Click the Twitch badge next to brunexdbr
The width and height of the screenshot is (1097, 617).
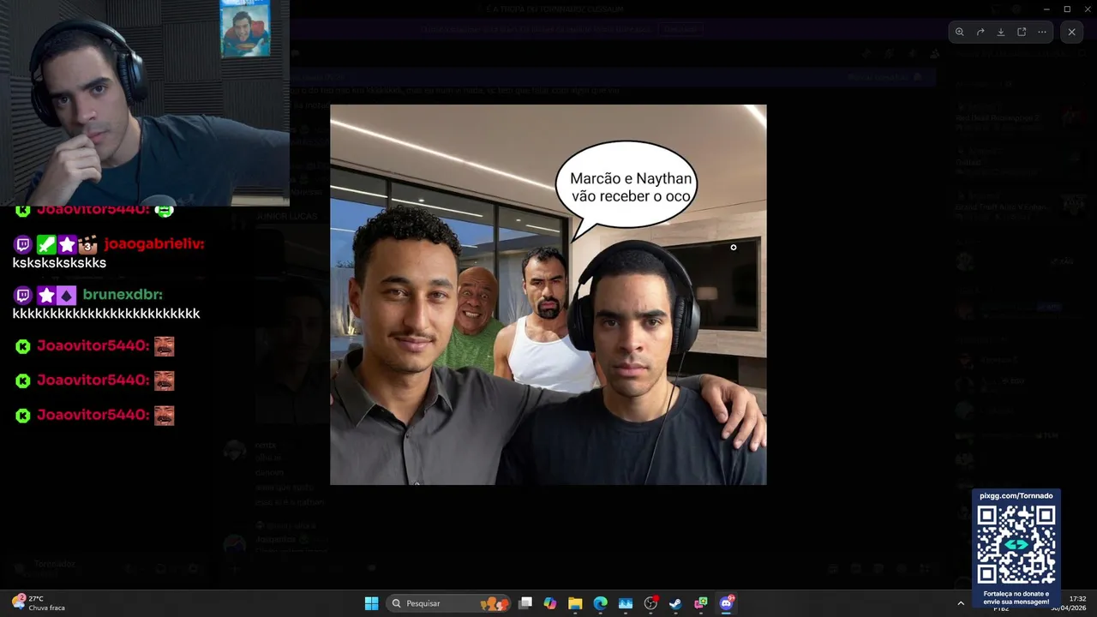[23, 296]
